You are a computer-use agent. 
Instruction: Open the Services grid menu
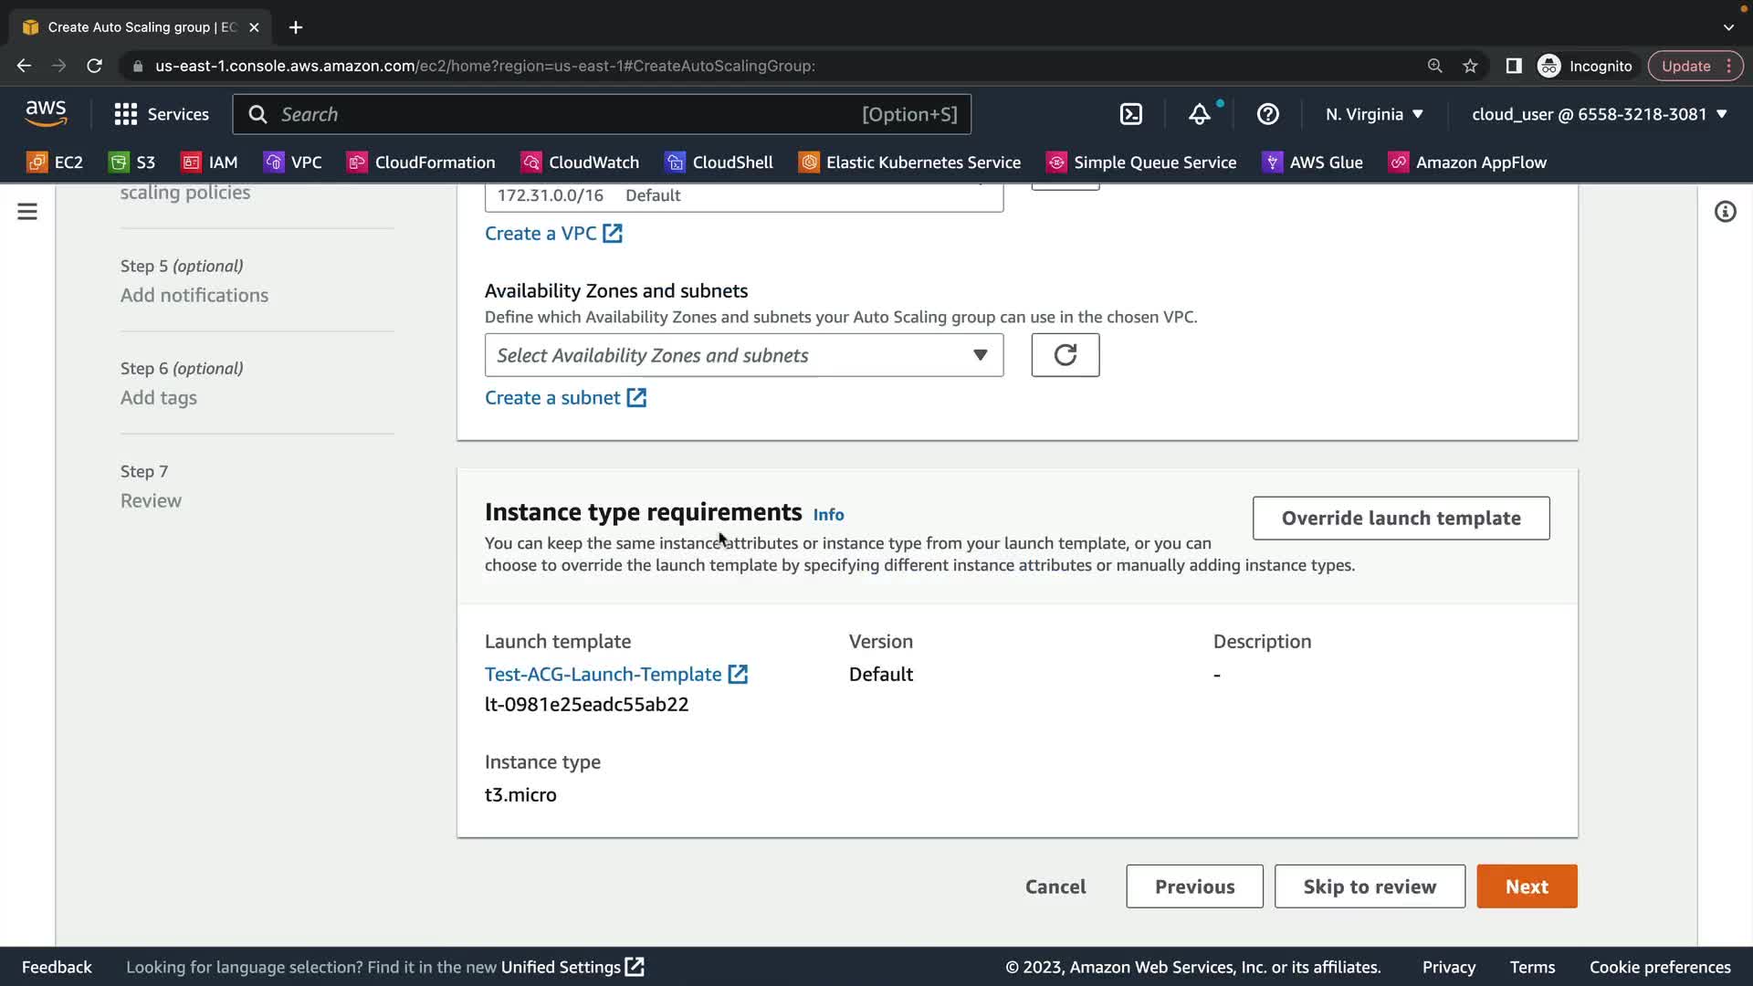pyautogui.click(x=162, y=114)
